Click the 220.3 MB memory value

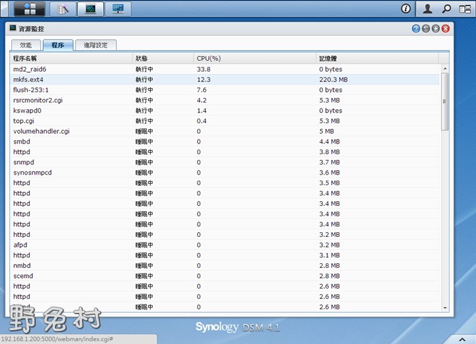pyautogui.click(x=333, y=79)
